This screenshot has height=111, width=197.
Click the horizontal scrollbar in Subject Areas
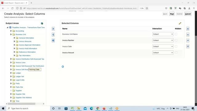pyautogui.click(x=22, y=104)
